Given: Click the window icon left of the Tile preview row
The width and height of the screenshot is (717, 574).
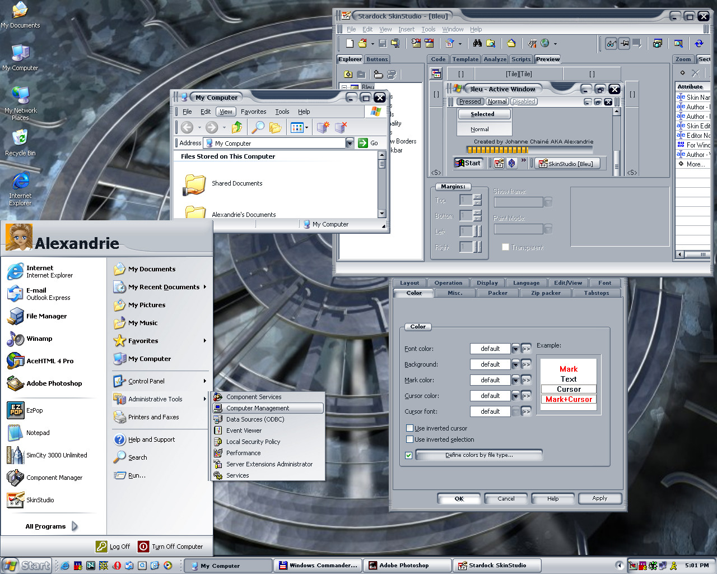Looking at the screenshot, I should (436, 73).
